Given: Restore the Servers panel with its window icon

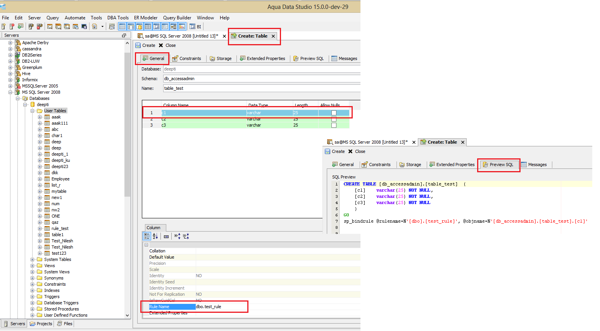Looking at the screenshot, I should pos(124,35).
